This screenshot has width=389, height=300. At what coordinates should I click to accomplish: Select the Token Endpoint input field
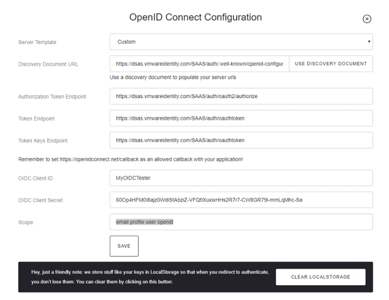click(241, 118)
